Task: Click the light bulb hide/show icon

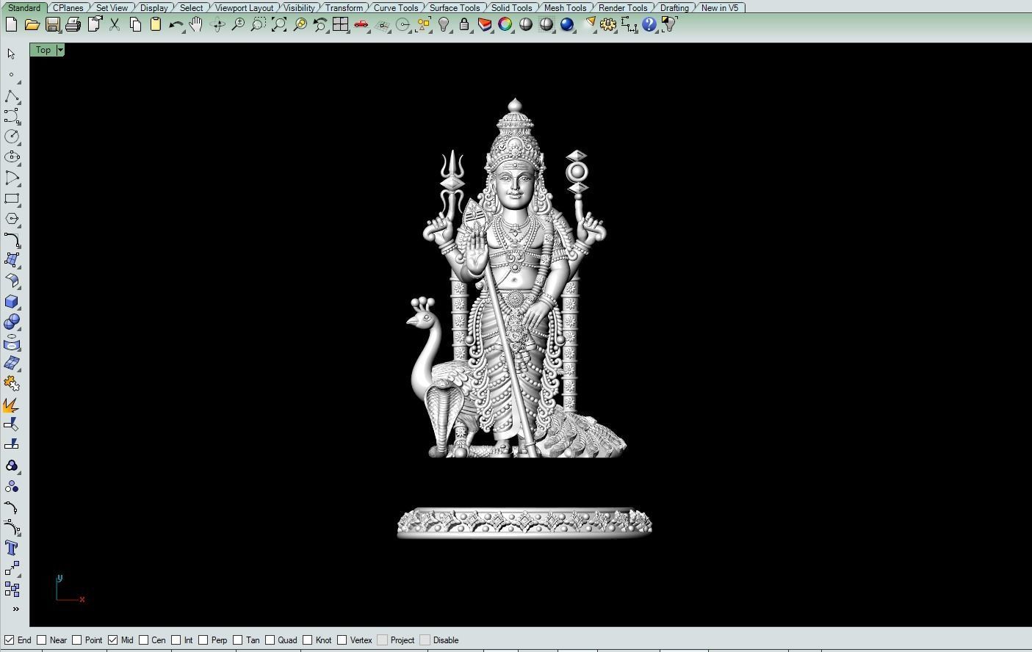Action: click(444, 24)
